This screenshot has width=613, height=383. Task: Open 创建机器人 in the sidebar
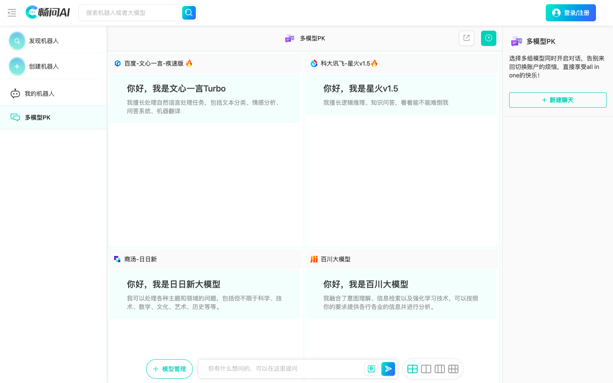click(53, 66)
